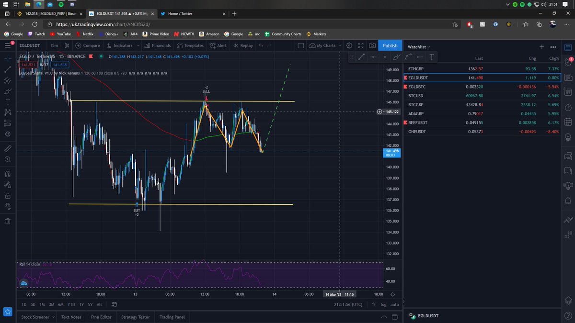Screen dimensions: 575x323
Task: Maximize the bottom panel
Action: 395,317
